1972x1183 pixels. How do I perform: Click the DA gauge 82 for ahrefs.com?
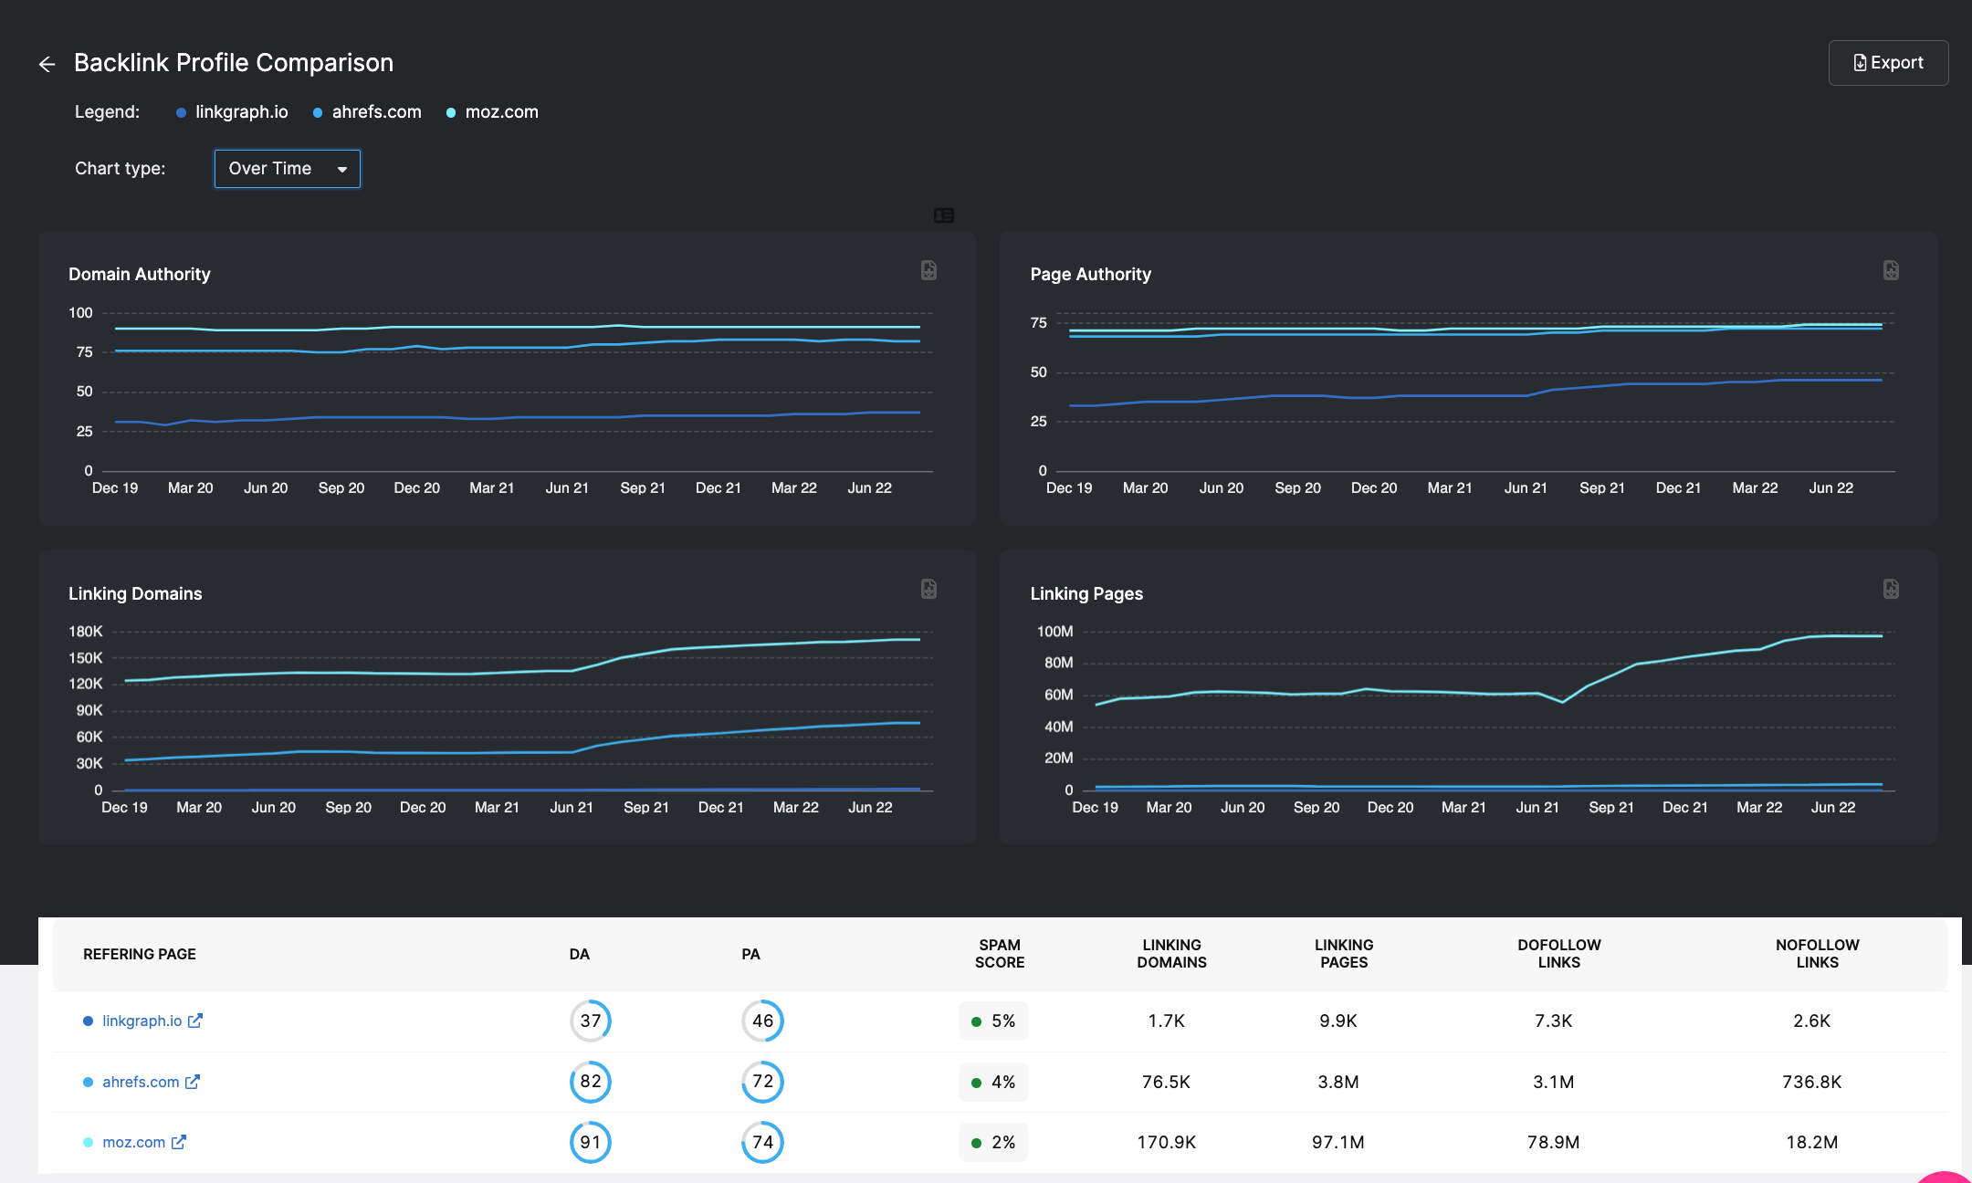pyautogui.click(x=591, y=1082)
